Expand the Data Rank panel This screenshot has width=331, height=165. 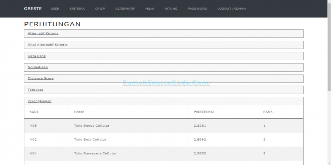click(x=36, y=56)
